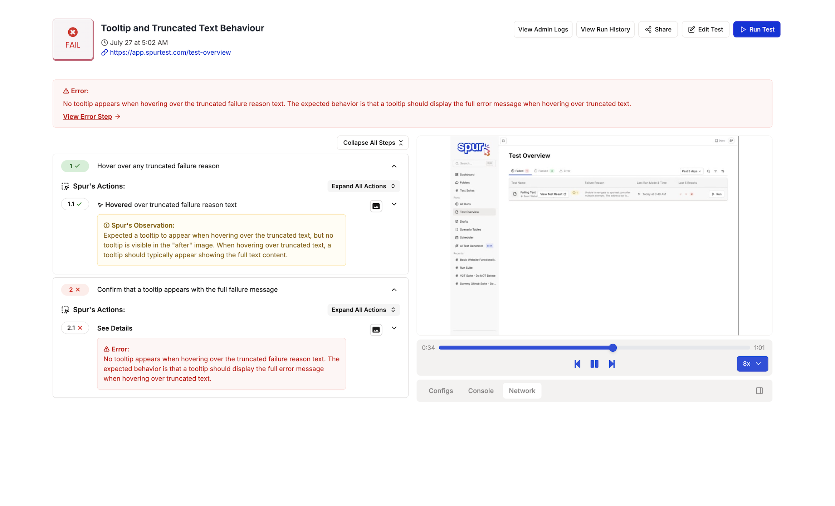Click the Share button
This screenshot has width=835, height=506.
[x=658, y=29]
